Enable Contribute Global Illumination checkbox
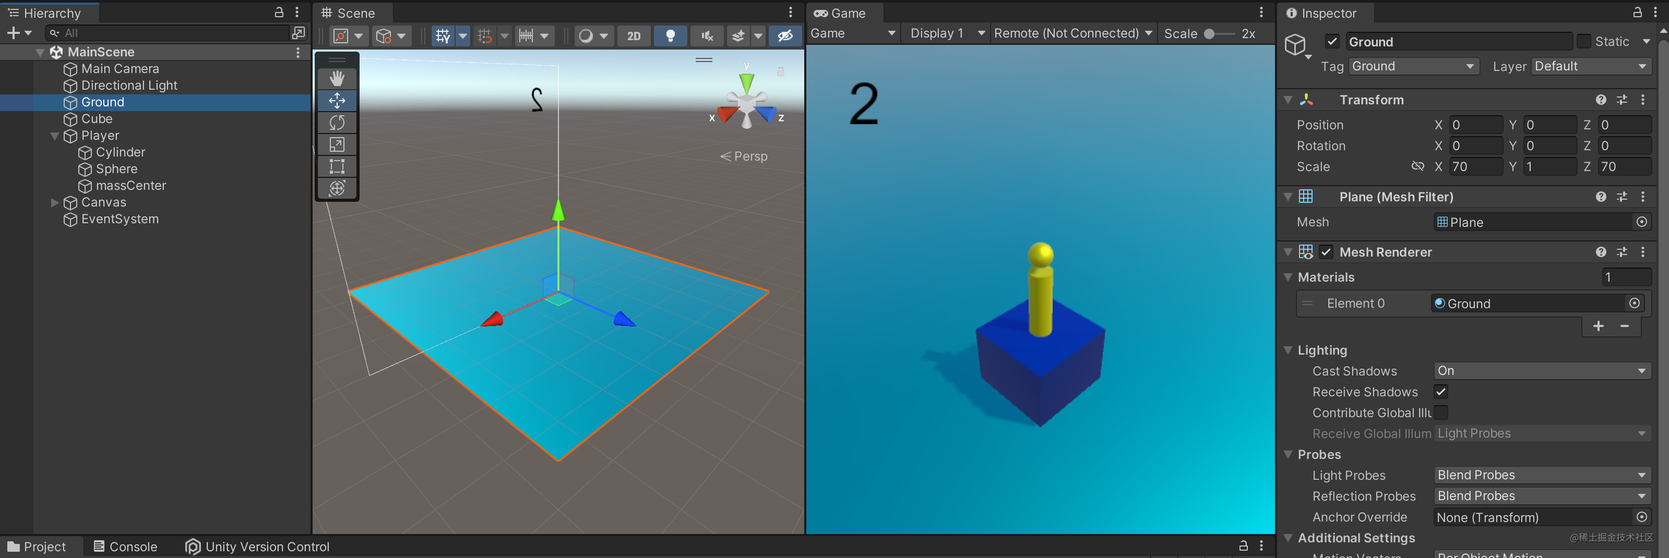The height and width of the screenshot is (558, 1669). 1441,413
